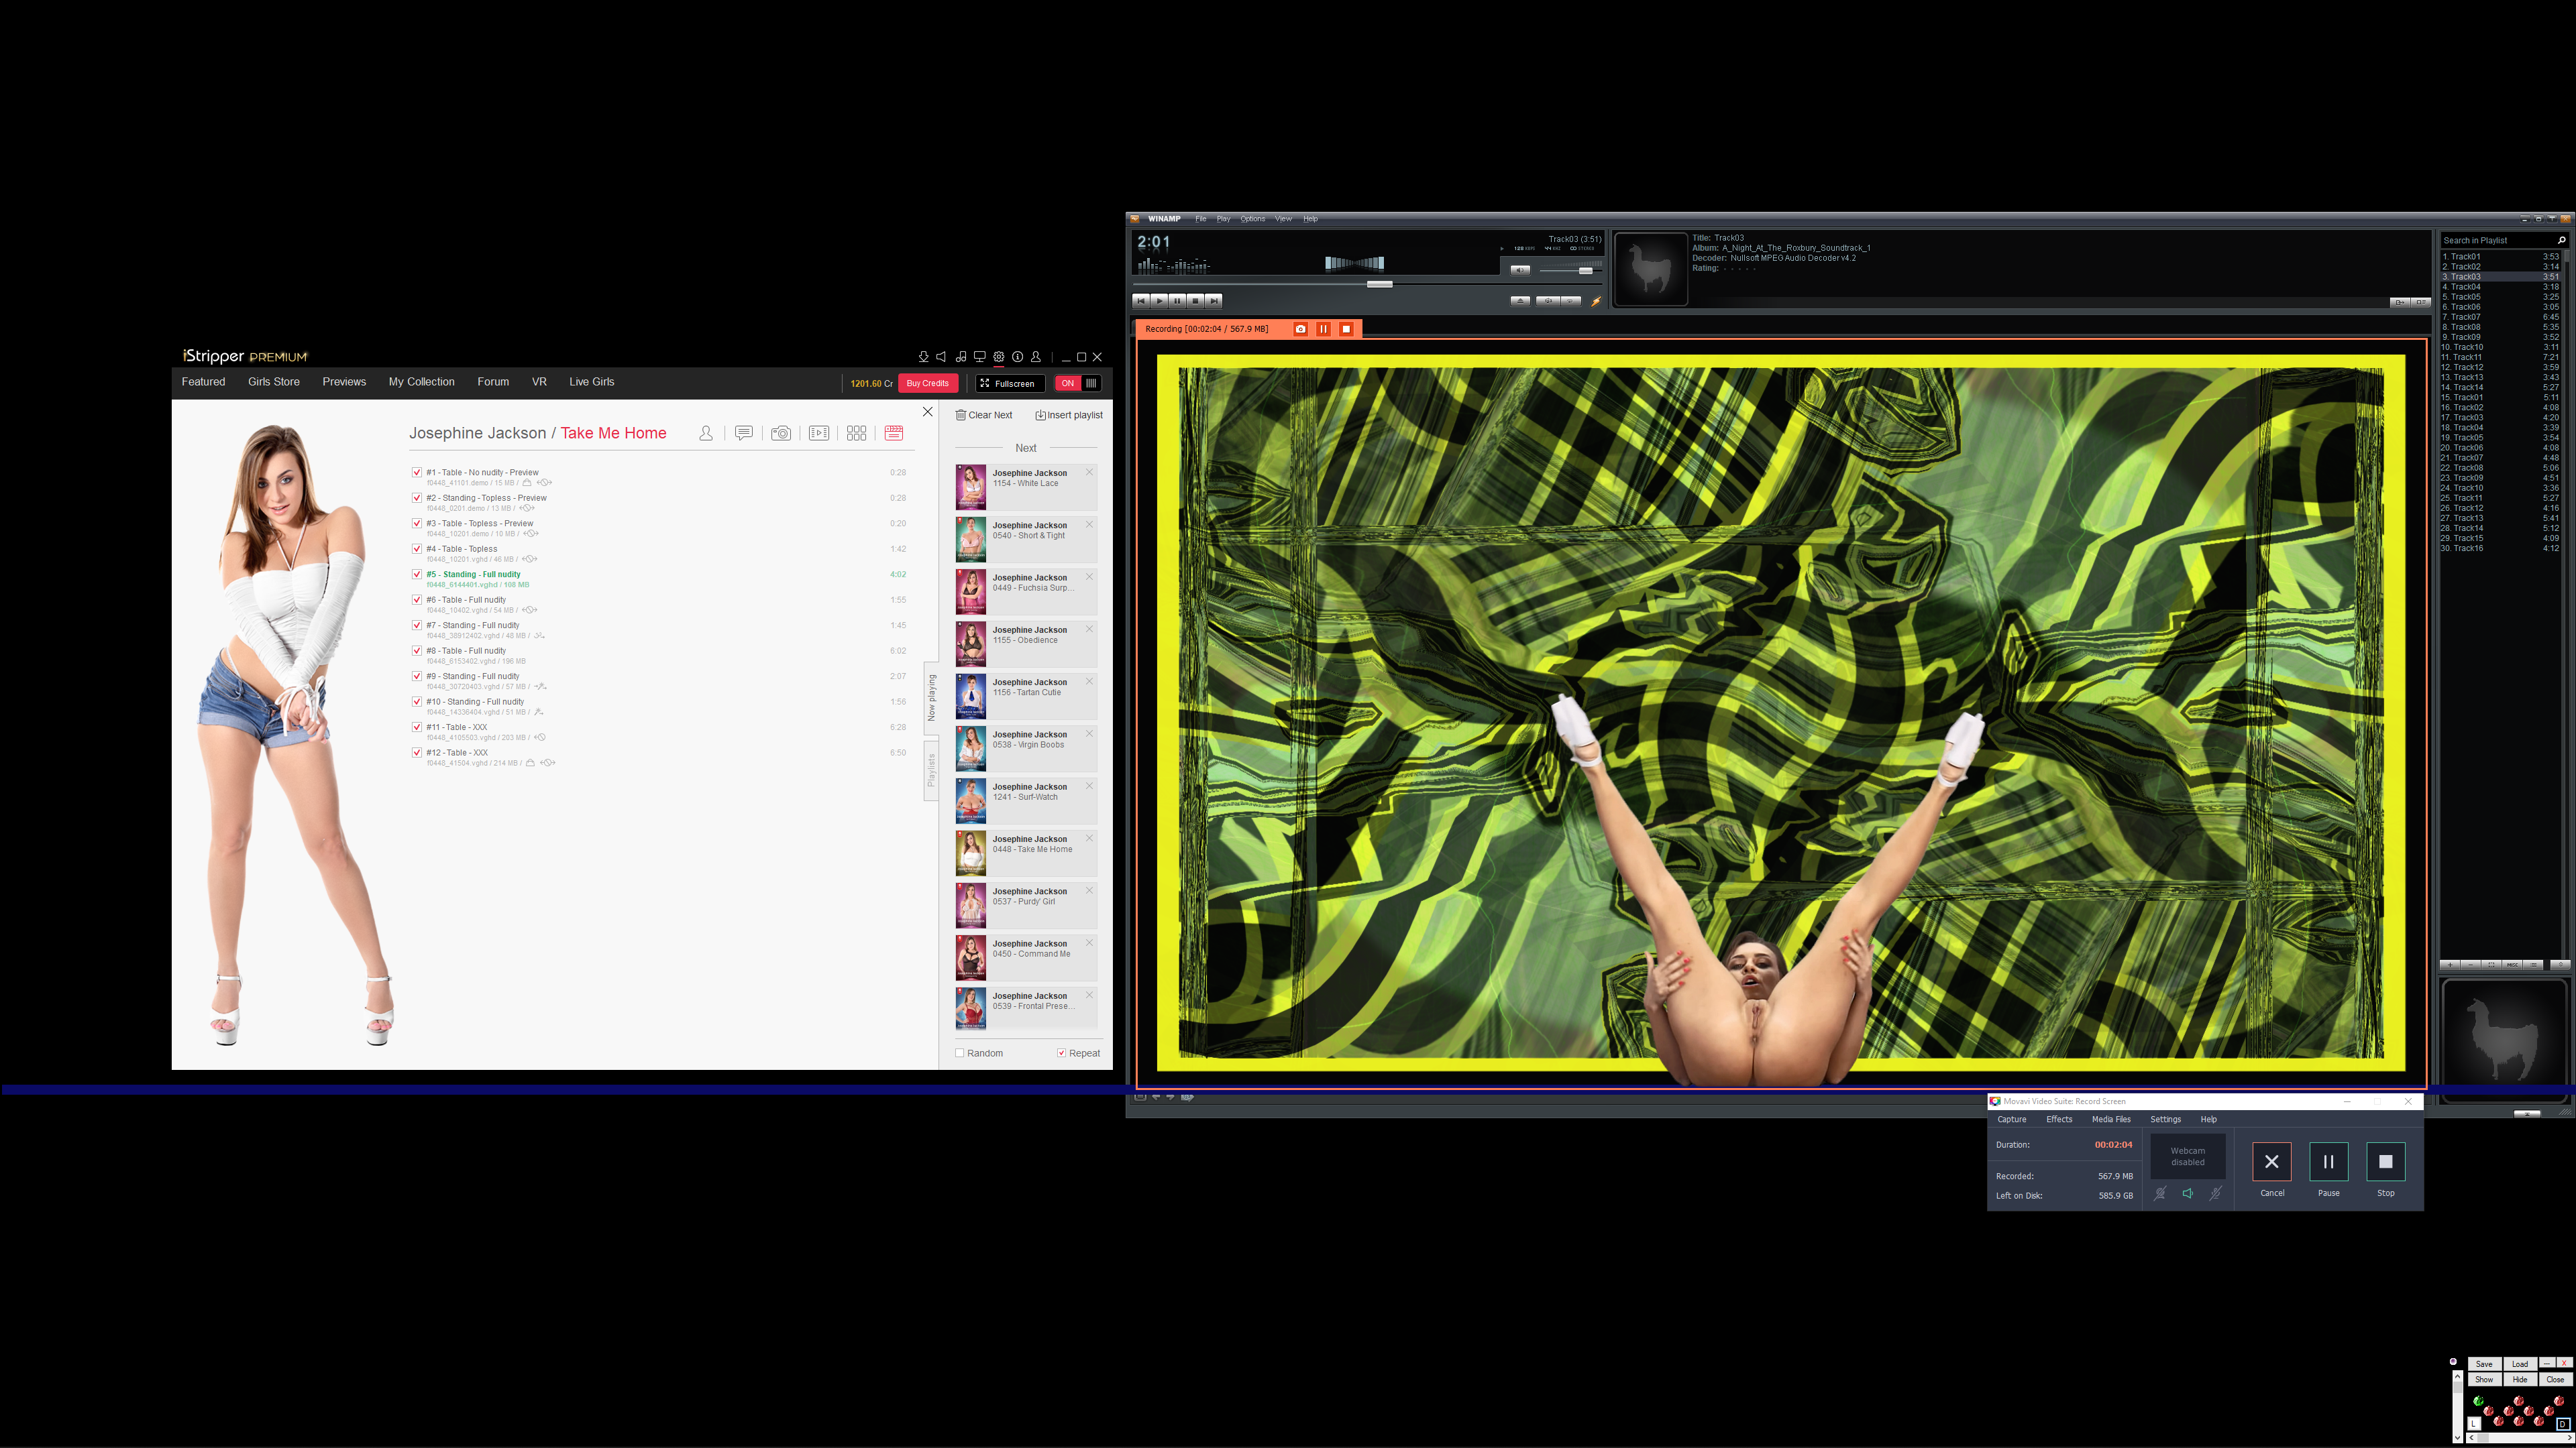Click the Buy Credits button

point(927,383)
